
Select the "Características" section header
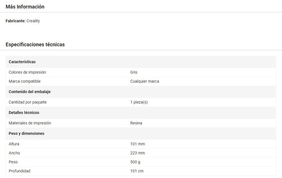22,62
